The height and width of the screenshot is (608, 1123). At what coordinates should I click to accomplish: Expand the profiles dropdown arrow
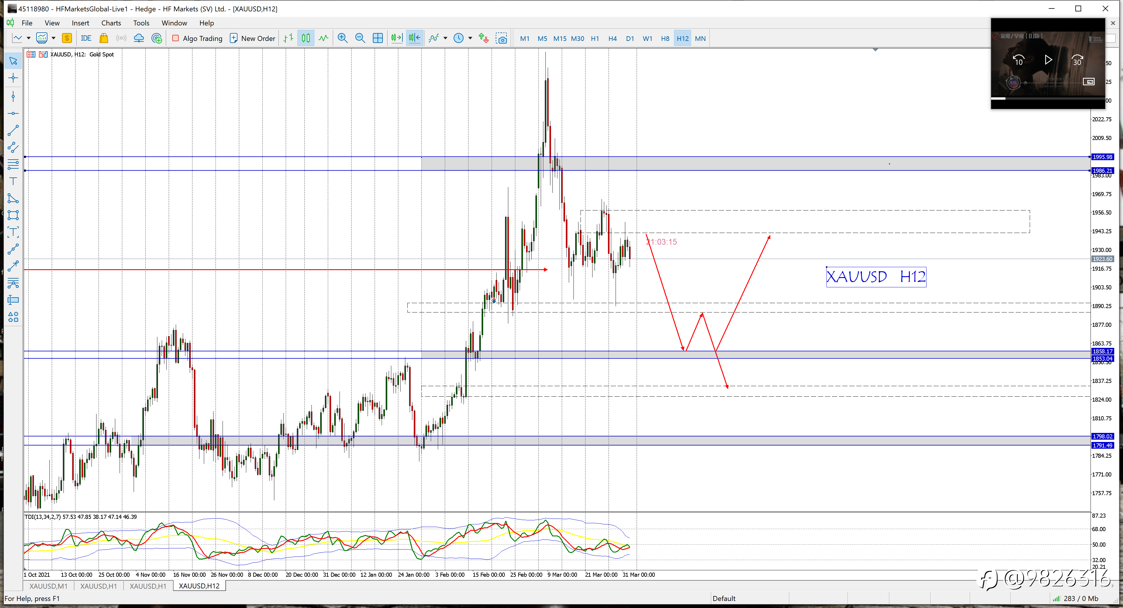pos(54,38)
